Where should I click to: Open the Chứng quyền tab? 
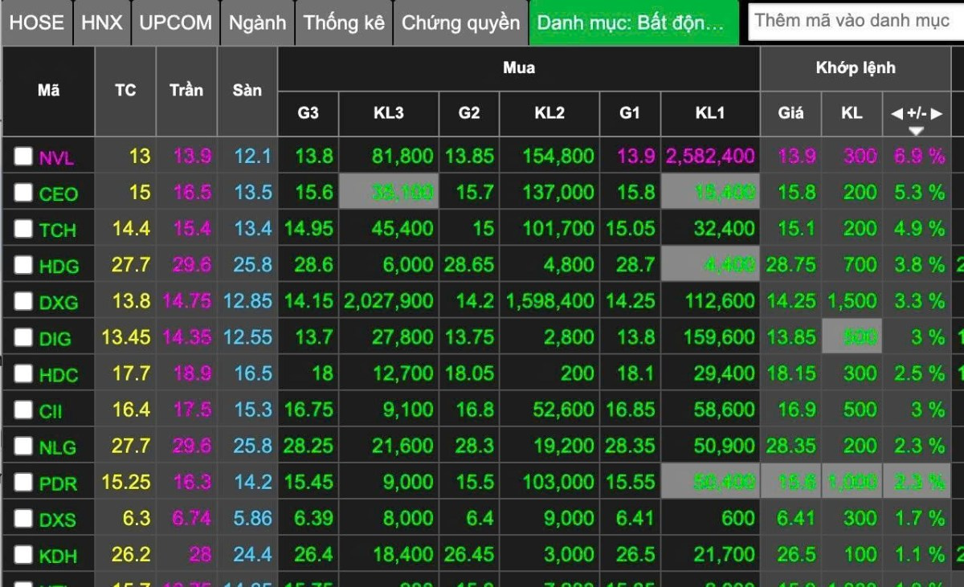(x=460, y=22)
